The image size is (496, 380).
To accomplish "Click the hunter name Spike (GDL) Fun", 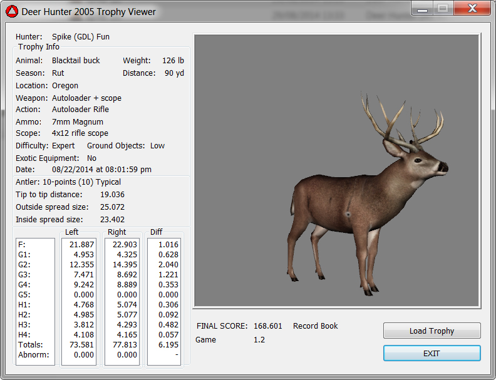I will [x=80, y=37].
